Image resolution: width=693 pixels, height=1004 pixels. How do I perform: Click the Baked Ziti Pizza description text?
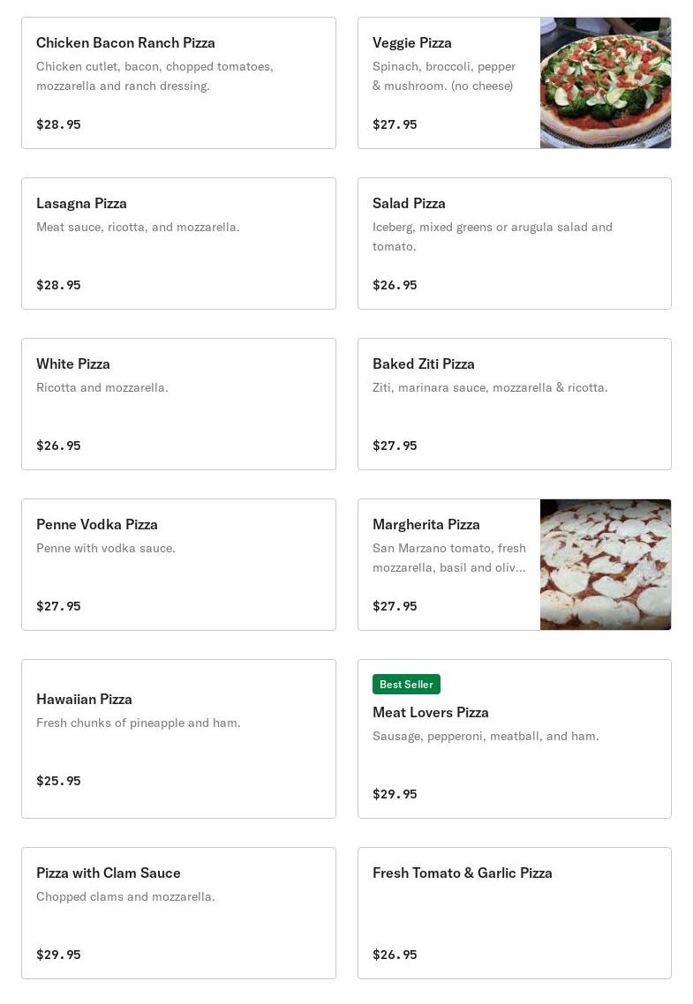[490, 387]
